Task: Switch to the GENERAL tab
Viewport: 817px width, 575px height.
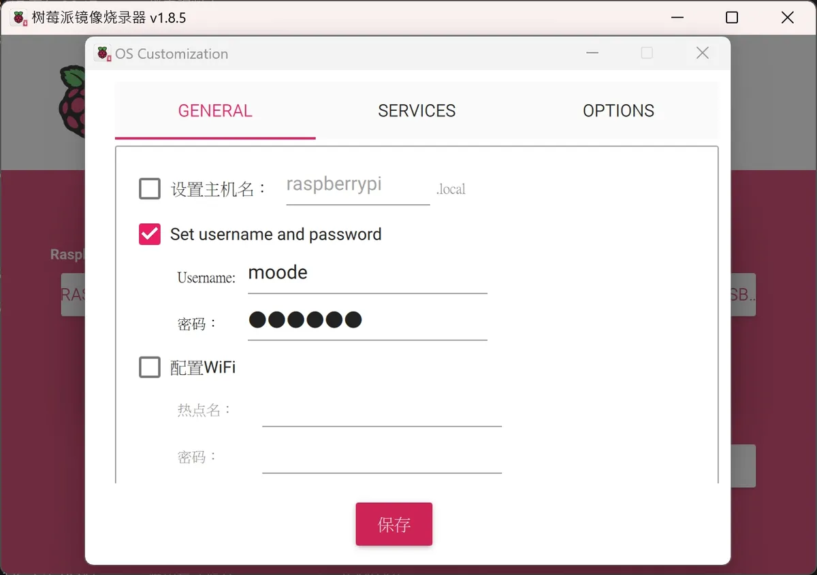Action: pyautogui.click(x=215, y=111)
